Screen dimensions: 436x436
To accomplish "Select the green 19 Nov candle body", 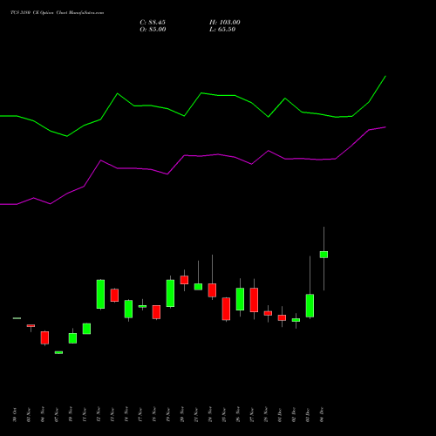I will click(x=170, y=293).
